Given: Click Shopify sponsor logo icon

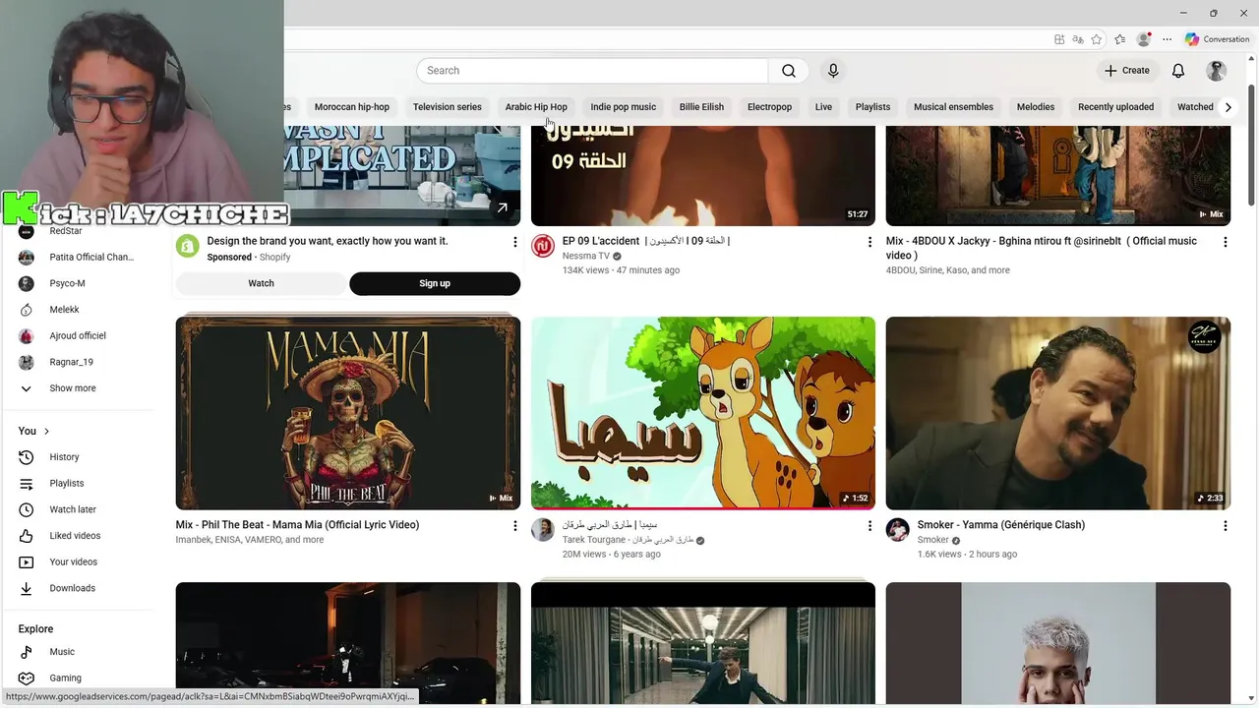Looking at the screenshot, I should click(x=187, y=246).
